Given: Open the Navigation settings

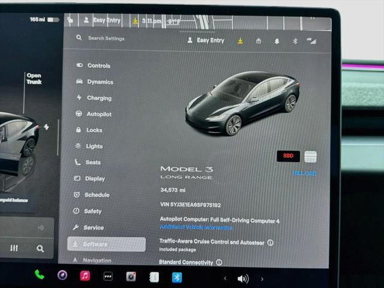Looking at the screenshot, I should tap(92, 260).
